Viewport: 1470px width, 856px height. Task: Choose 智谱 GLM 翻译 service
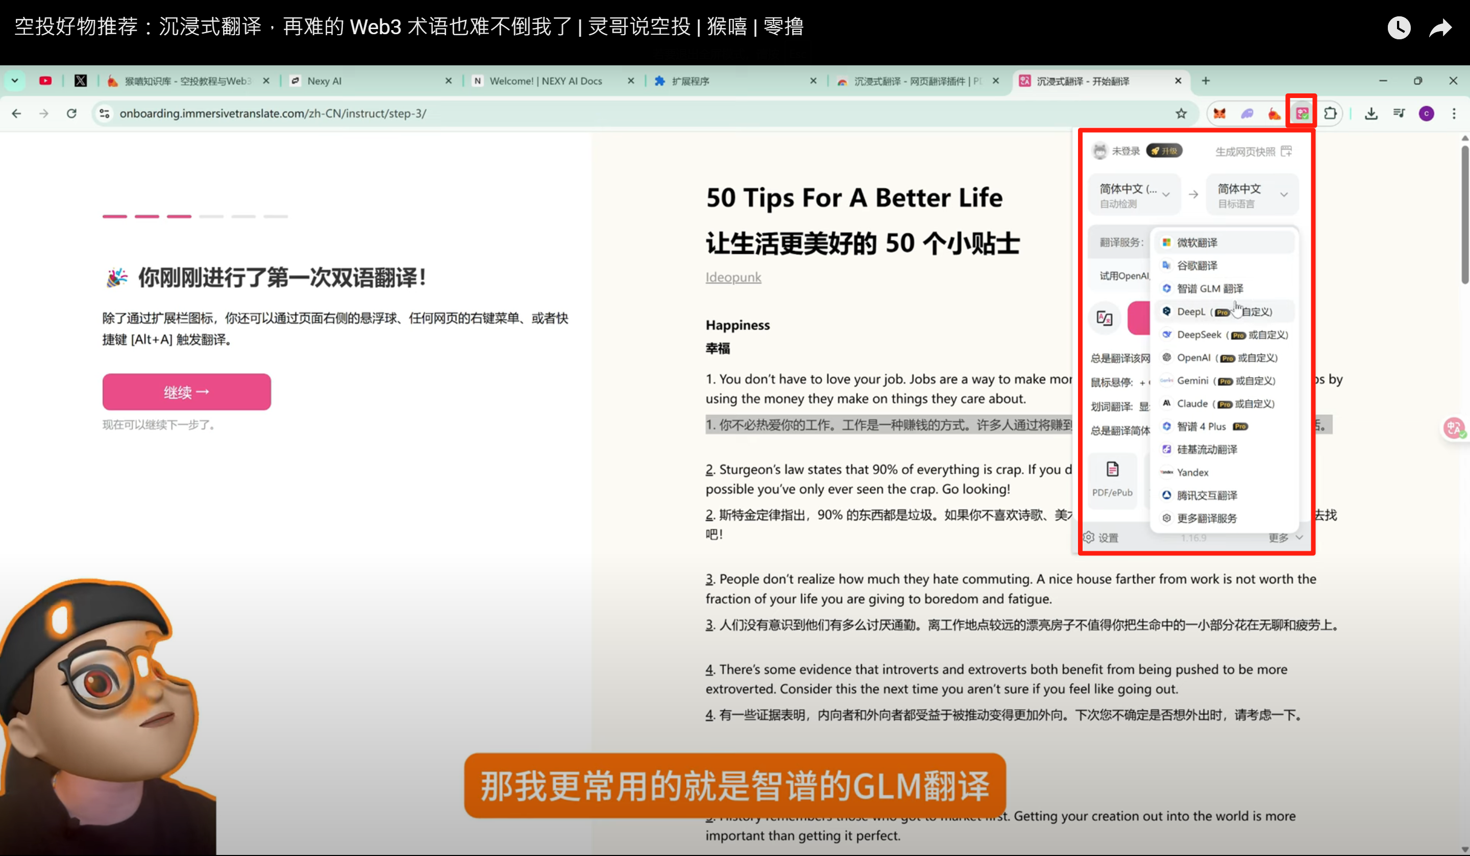pos(1224,288)
